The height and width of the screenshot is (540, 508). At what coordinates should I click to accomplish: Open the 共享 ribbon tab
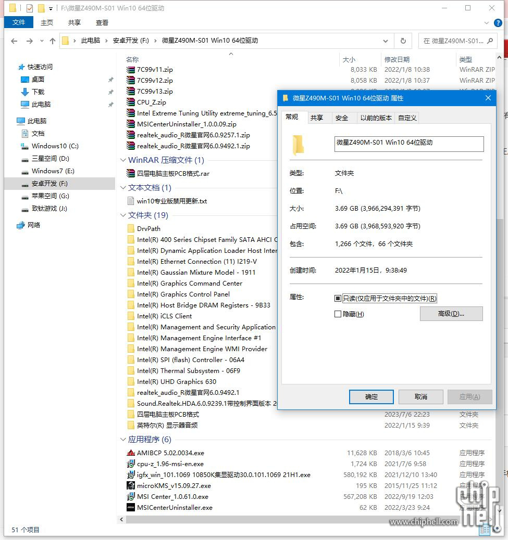(x=75, y=23)
